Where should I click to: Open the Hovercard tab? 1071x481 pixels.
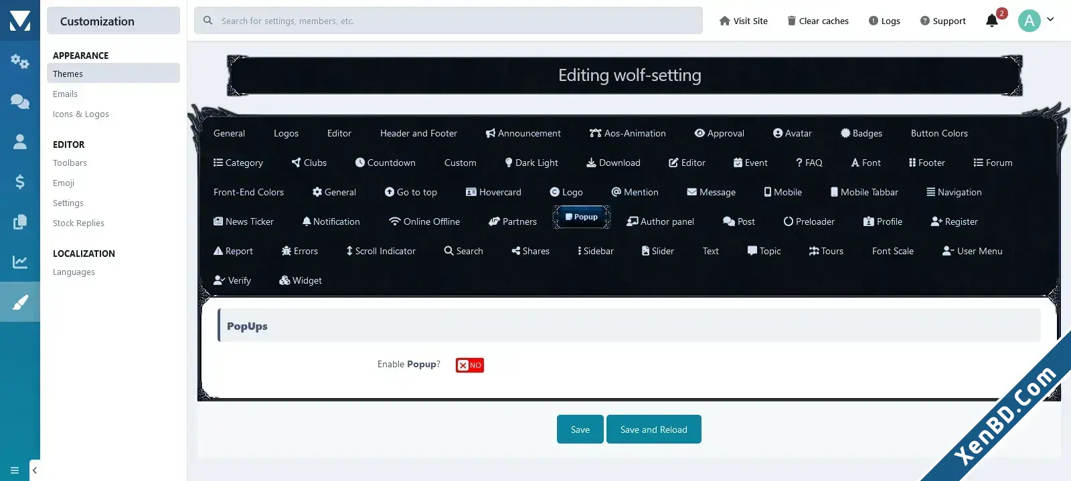tap(493, 192)
